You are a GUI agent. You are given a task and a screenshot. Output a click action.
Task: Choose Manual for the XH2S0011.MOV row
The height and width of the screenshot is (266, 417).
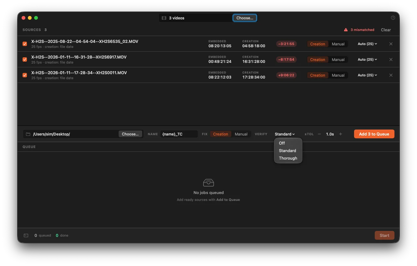pyautogui.click(x=338, y=75)
